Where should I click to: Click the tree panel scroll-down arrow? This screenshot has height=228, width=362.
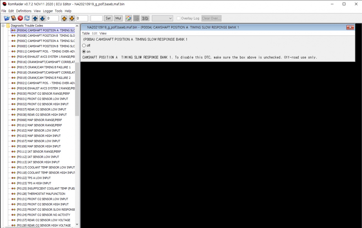77,224
